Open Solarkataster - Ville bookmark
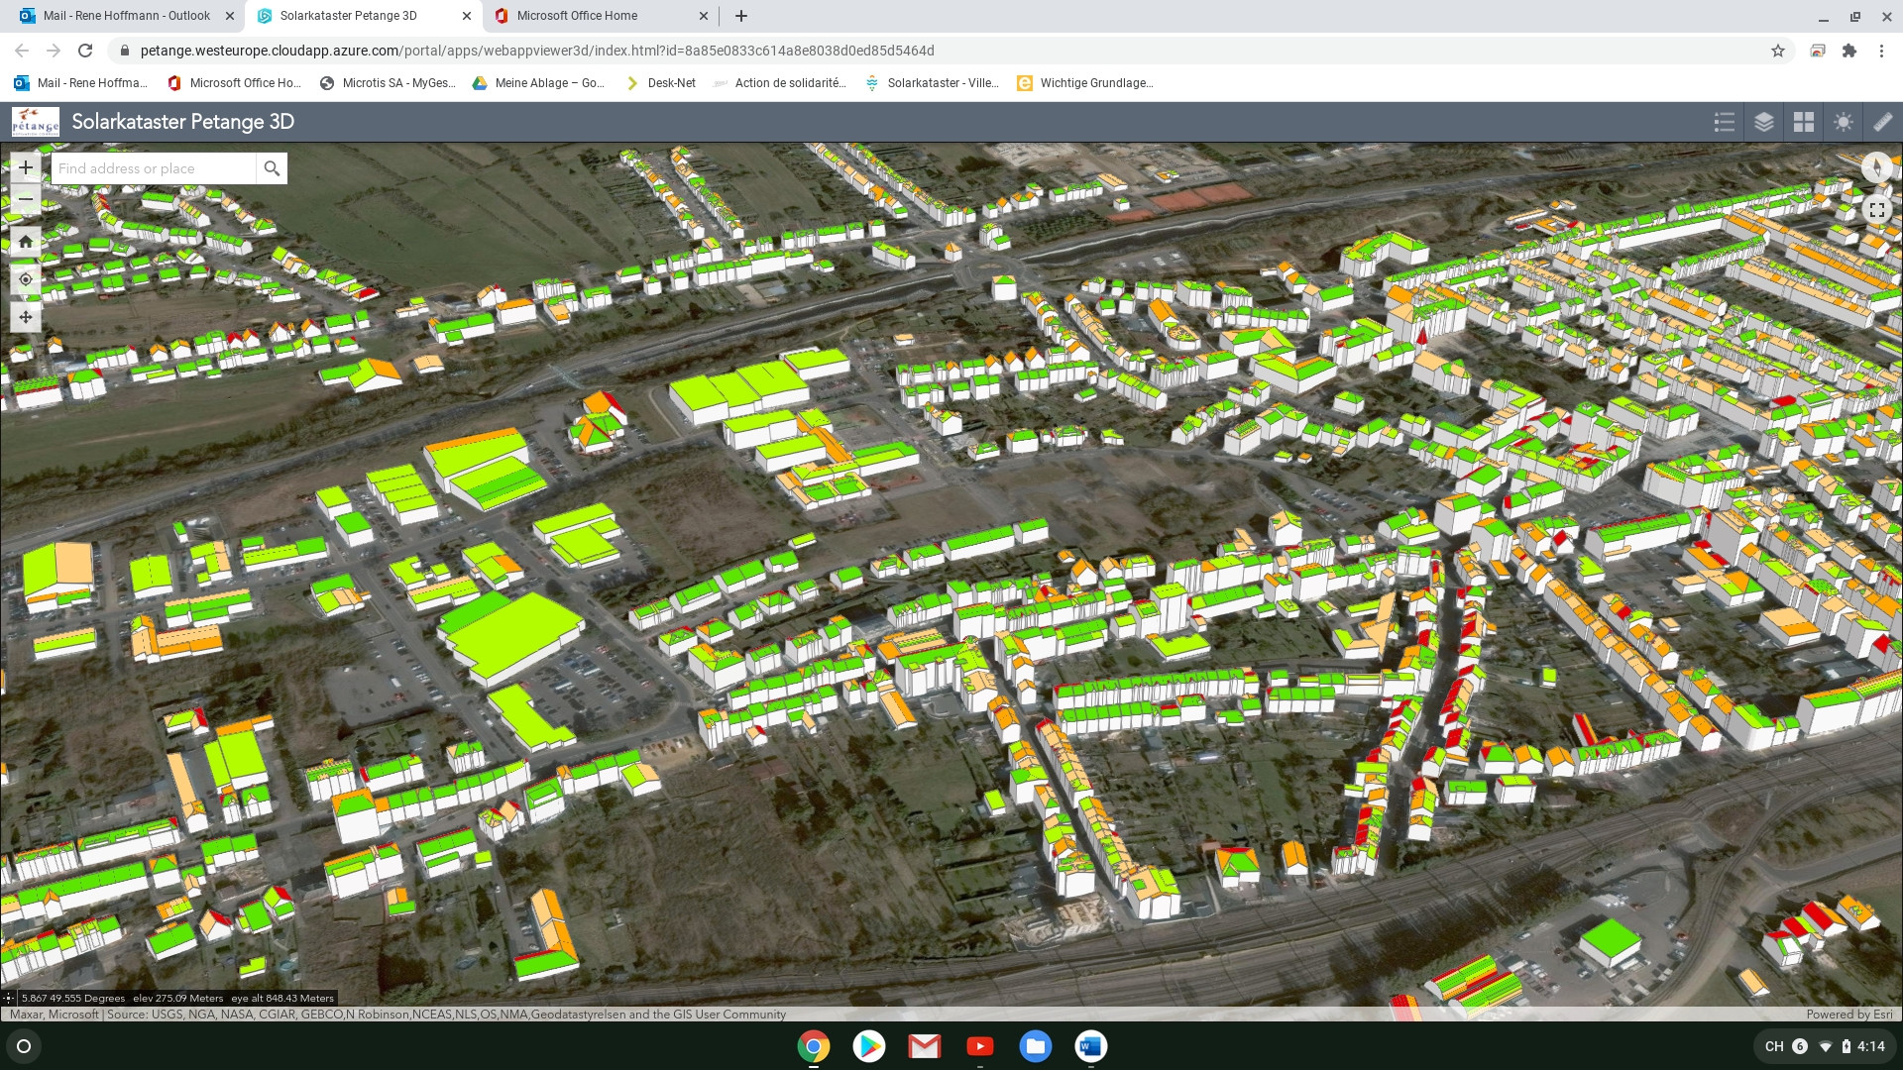1903x1070 pixels. (932, 83)
